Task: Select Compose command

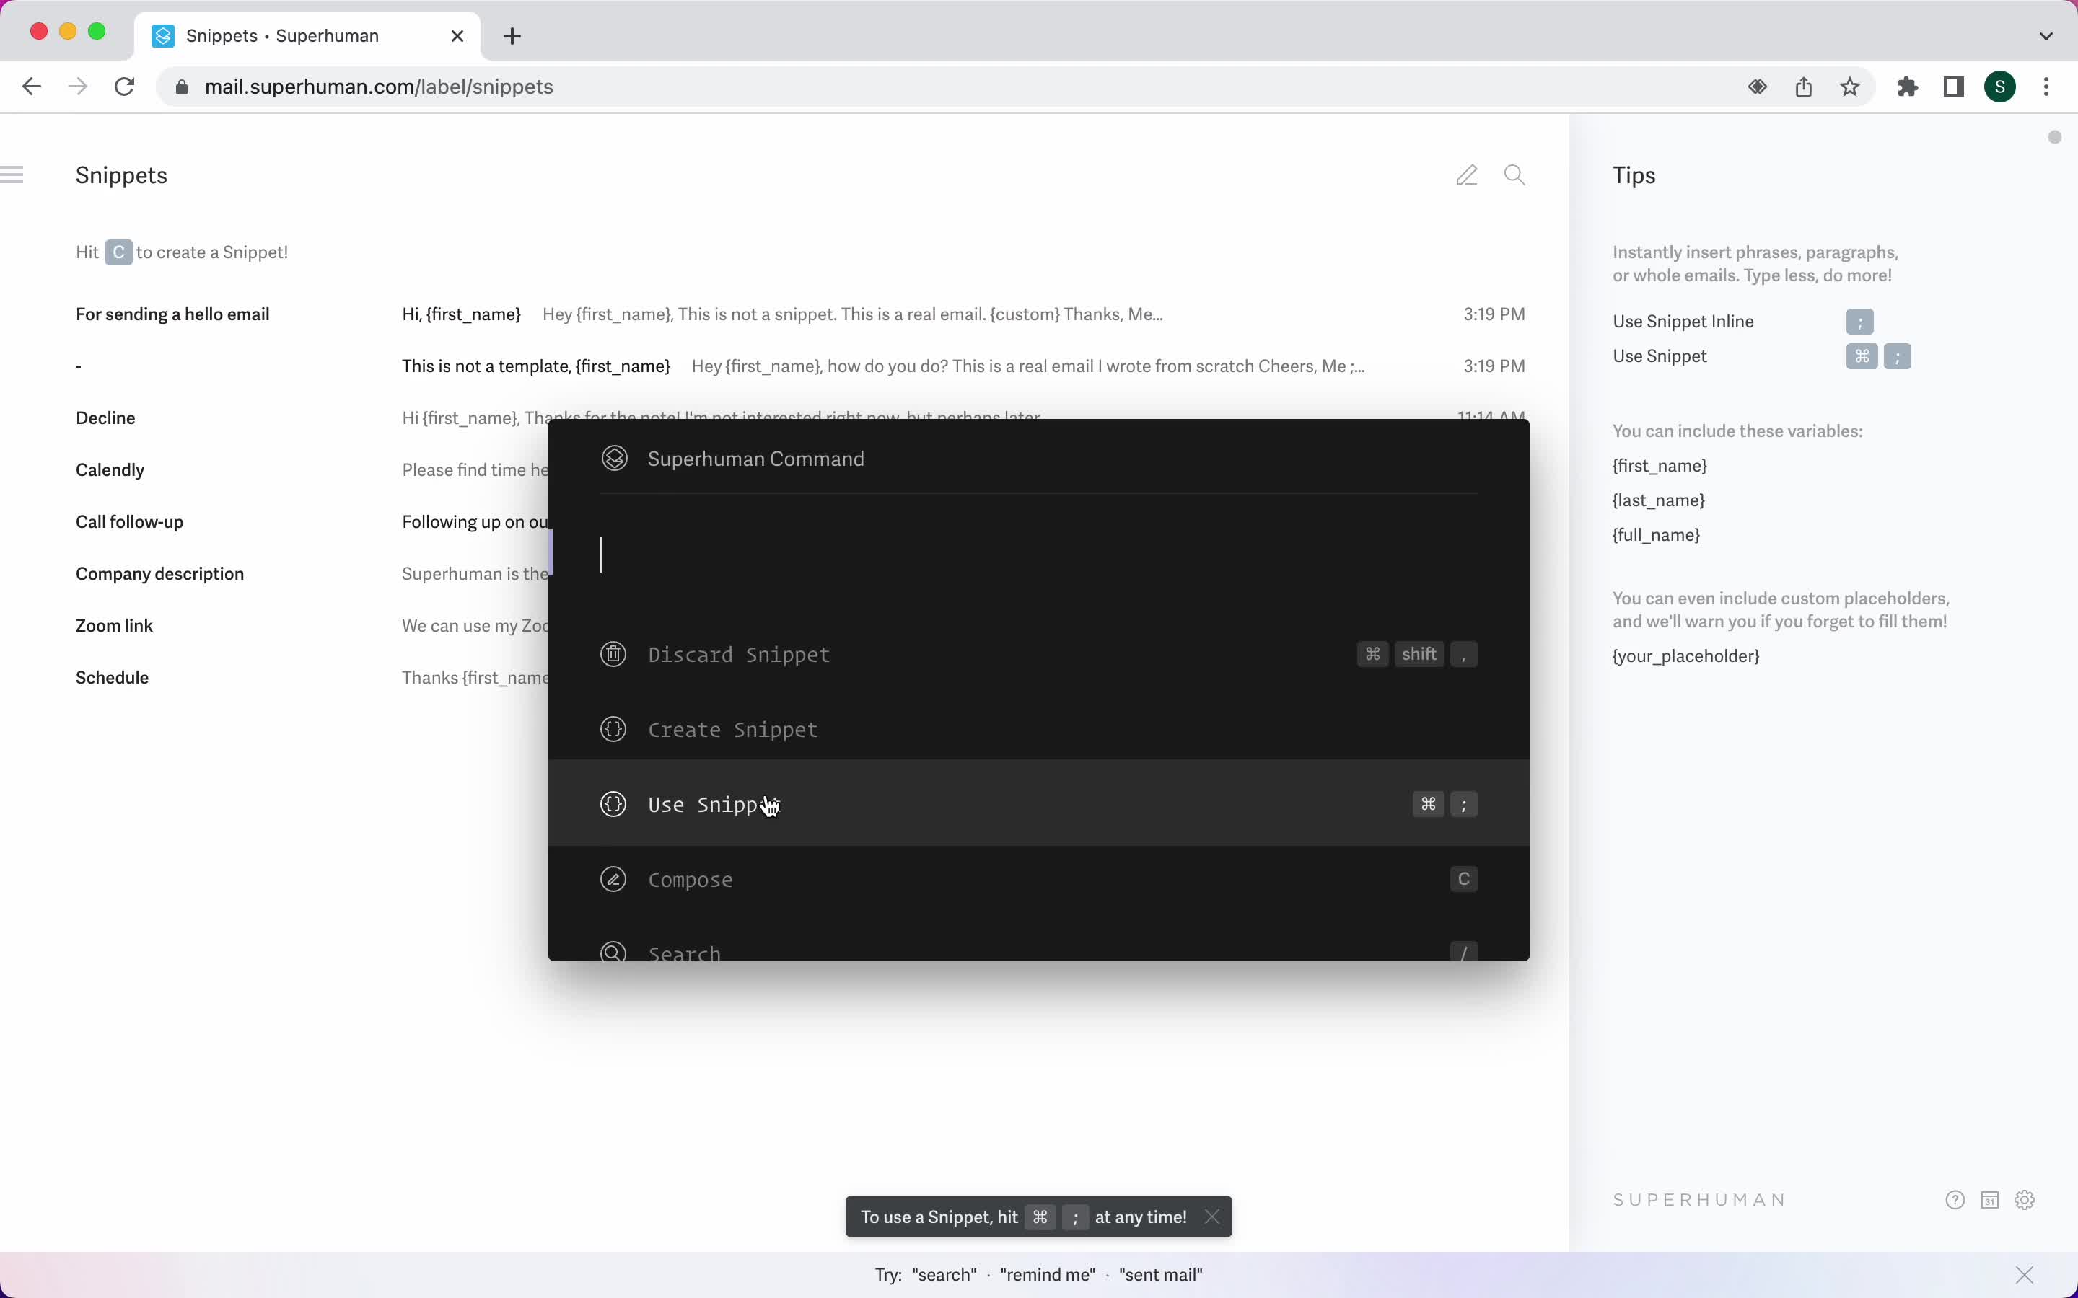Action: [x=1038, y=880]
